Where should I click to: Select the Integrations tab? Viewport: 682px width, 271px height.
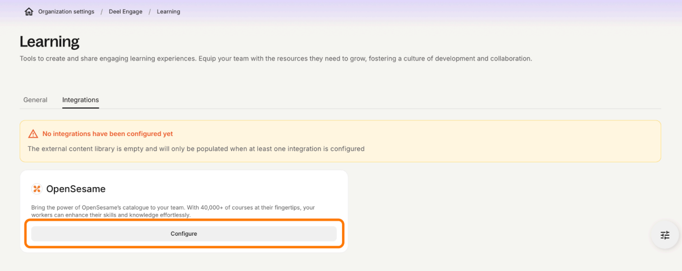(x=80, y=100)
